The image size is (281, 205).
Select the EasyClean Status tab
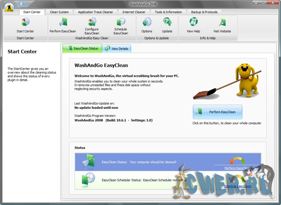click(x=82, y=48)
